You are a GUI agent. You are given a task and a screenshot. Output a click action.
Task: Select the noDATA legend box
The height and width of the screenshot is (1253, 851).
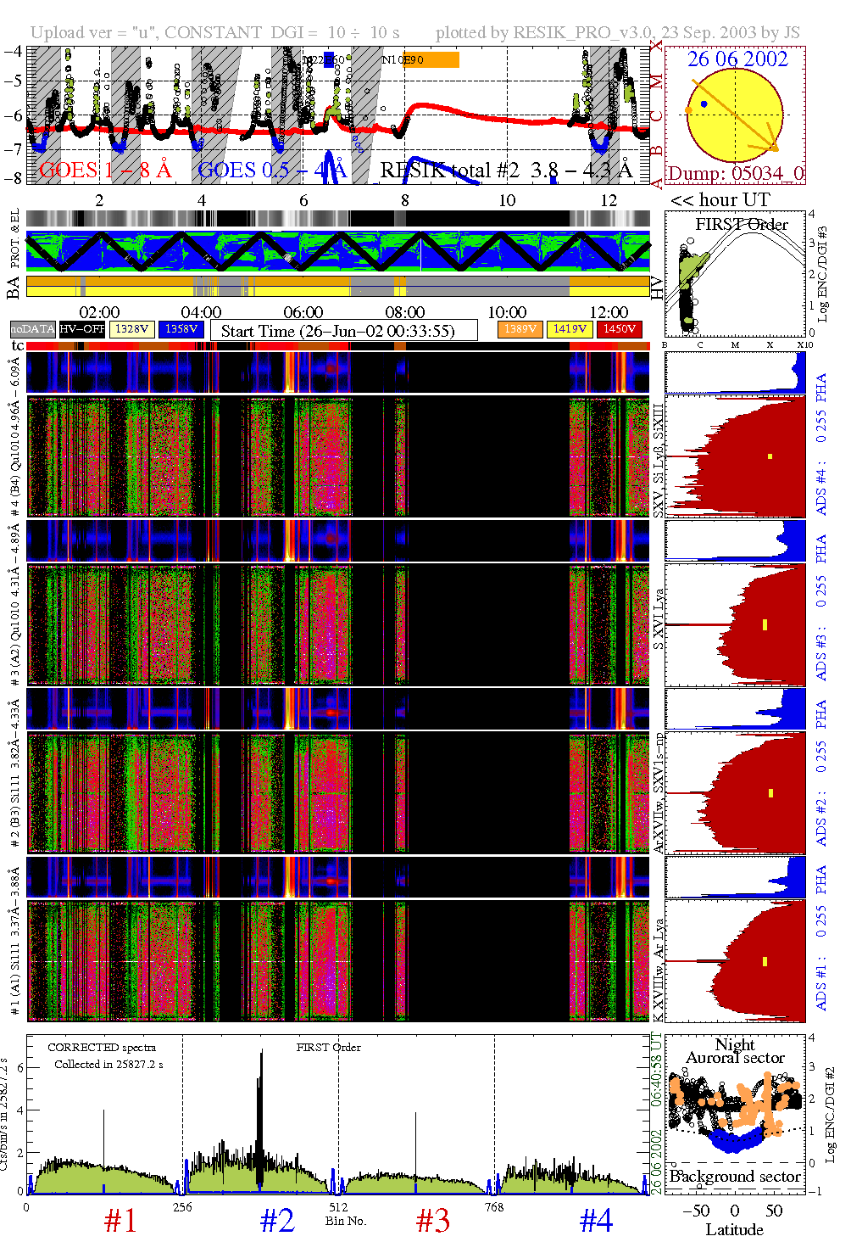point(32,329)
